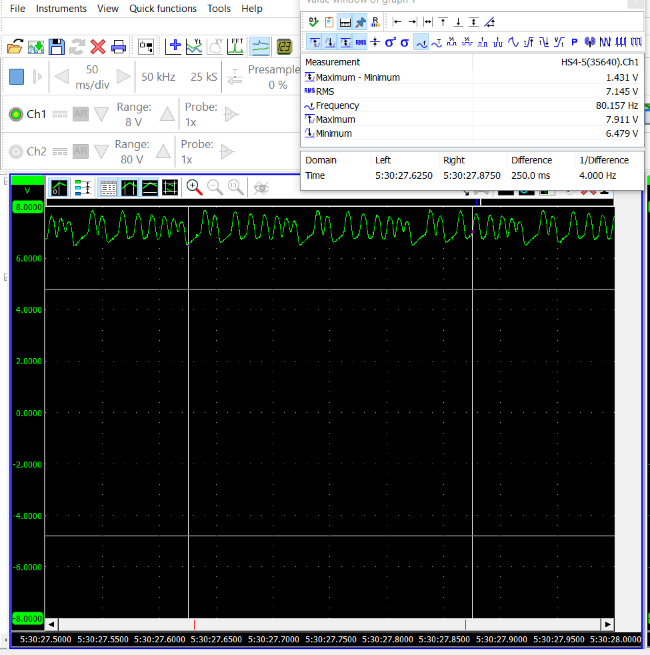The height and width of the screenshot is (655, 650).
Task: Click the variance sigma-squared icon
Action: [390, 42]
